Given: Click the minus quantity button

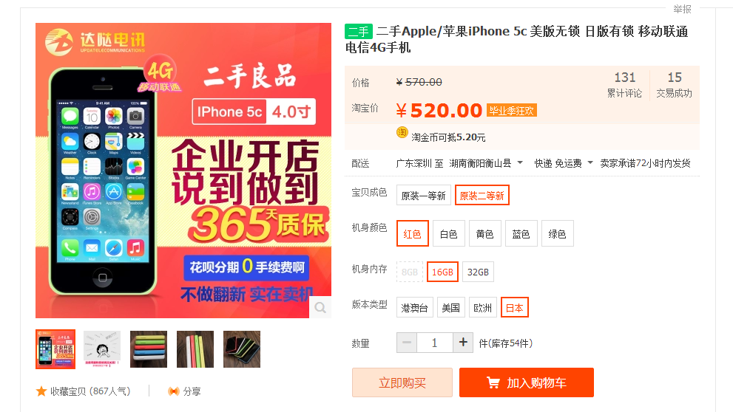Looking at the screenshot, I should click(x=407, y=343).
